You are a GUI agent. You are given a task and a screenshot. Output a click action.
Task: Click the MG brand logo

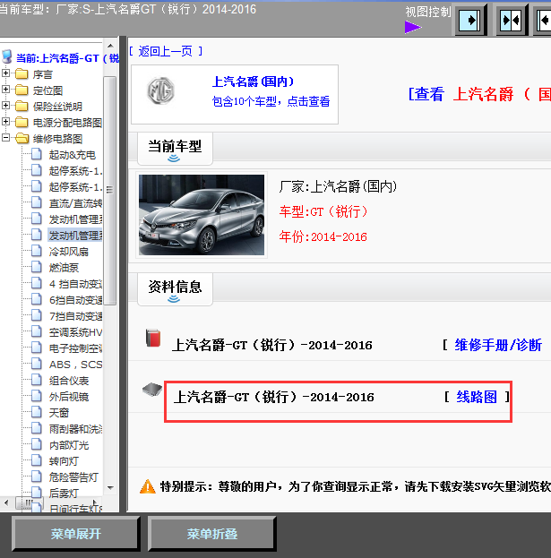tap(161, 90)
